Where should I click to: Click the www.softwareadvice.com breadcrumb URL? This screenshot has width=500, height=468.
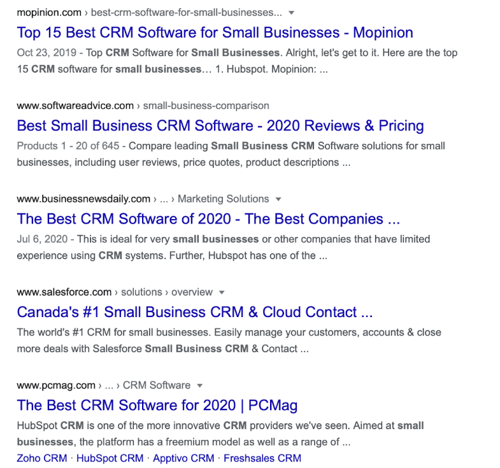[x=143, y=106]
